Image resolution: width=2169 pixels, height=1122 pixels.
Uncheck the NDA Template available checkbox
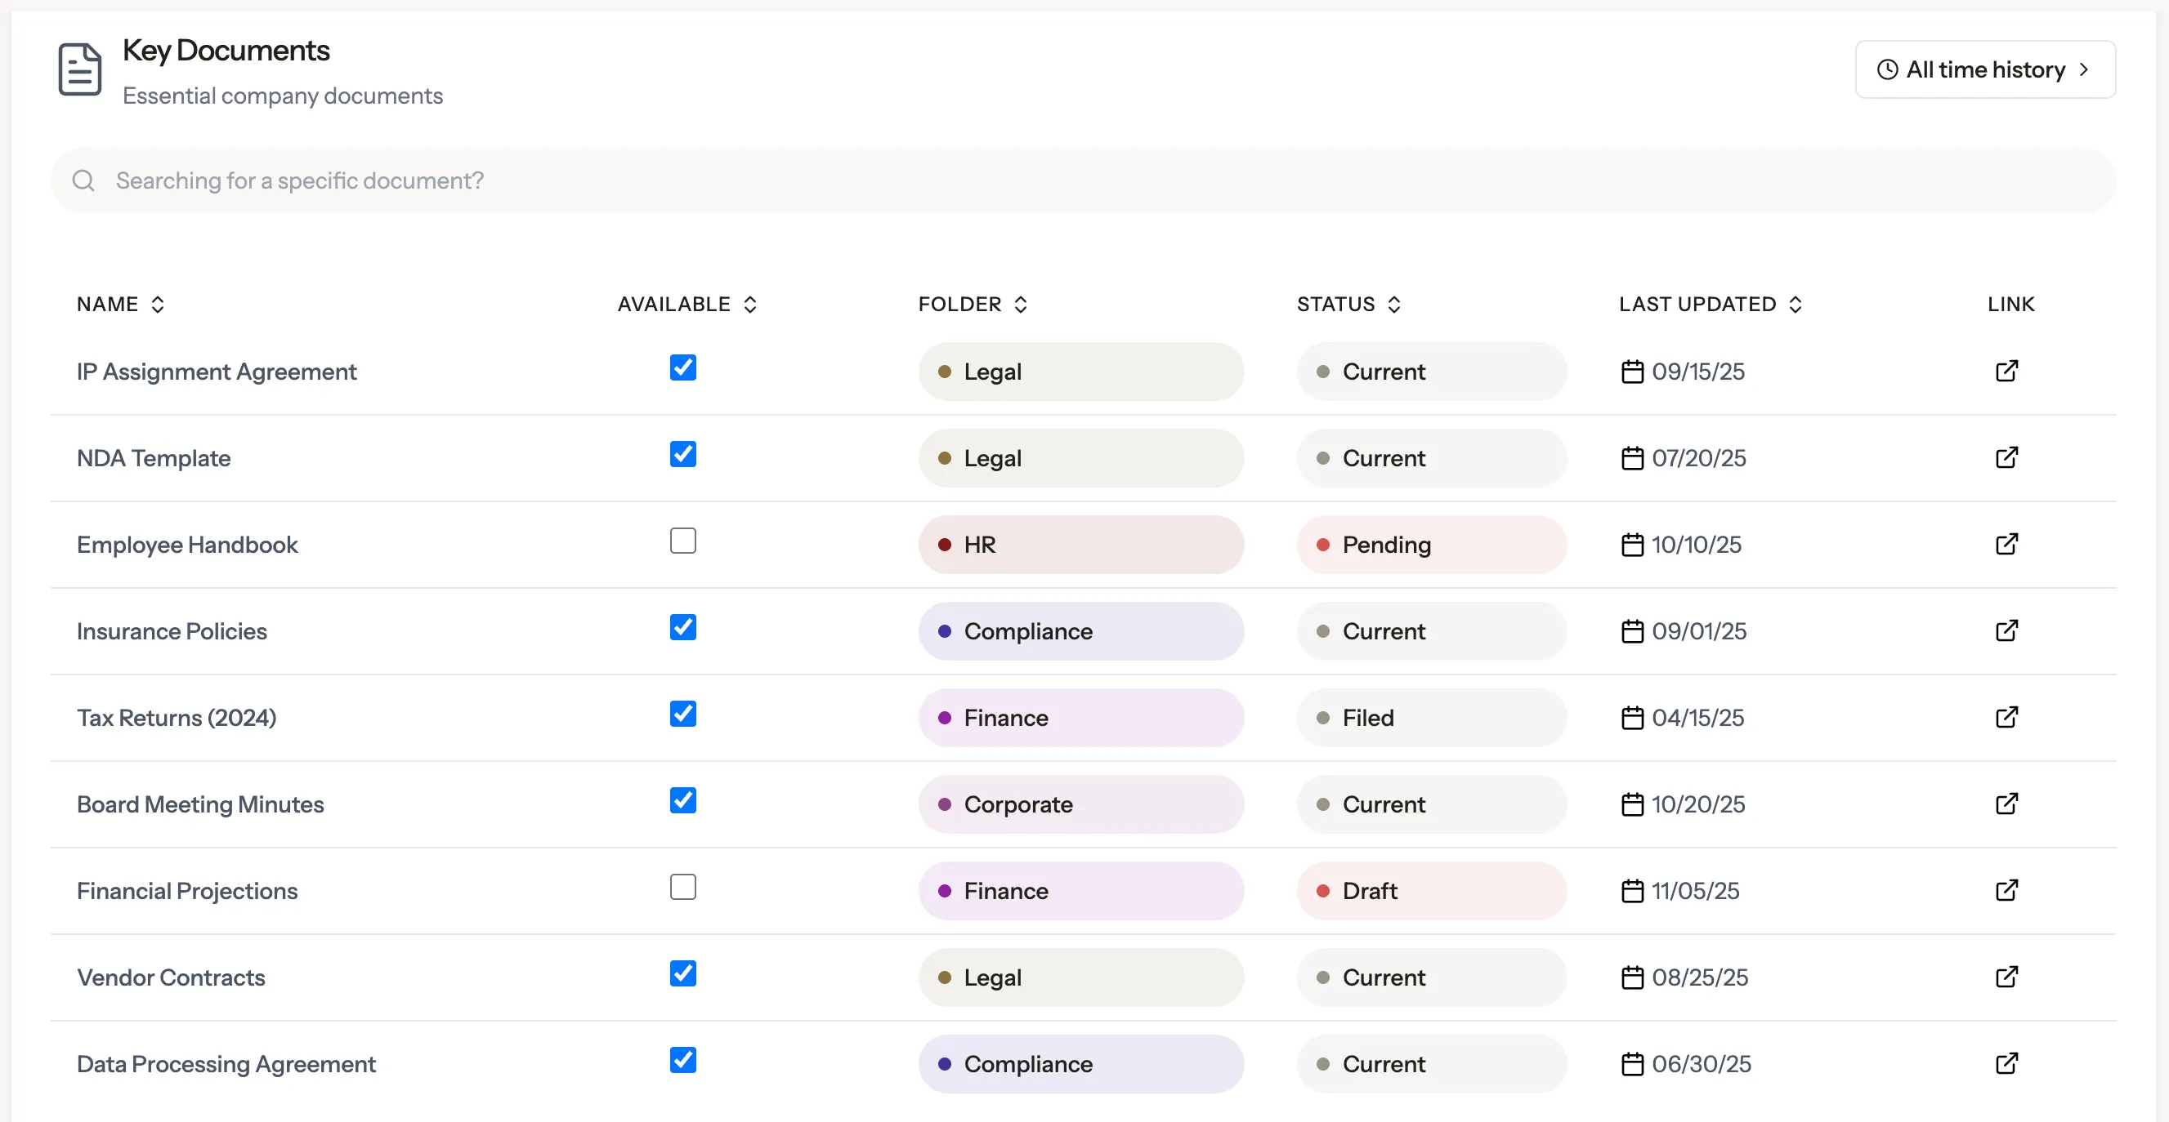[x=683, y=454]
